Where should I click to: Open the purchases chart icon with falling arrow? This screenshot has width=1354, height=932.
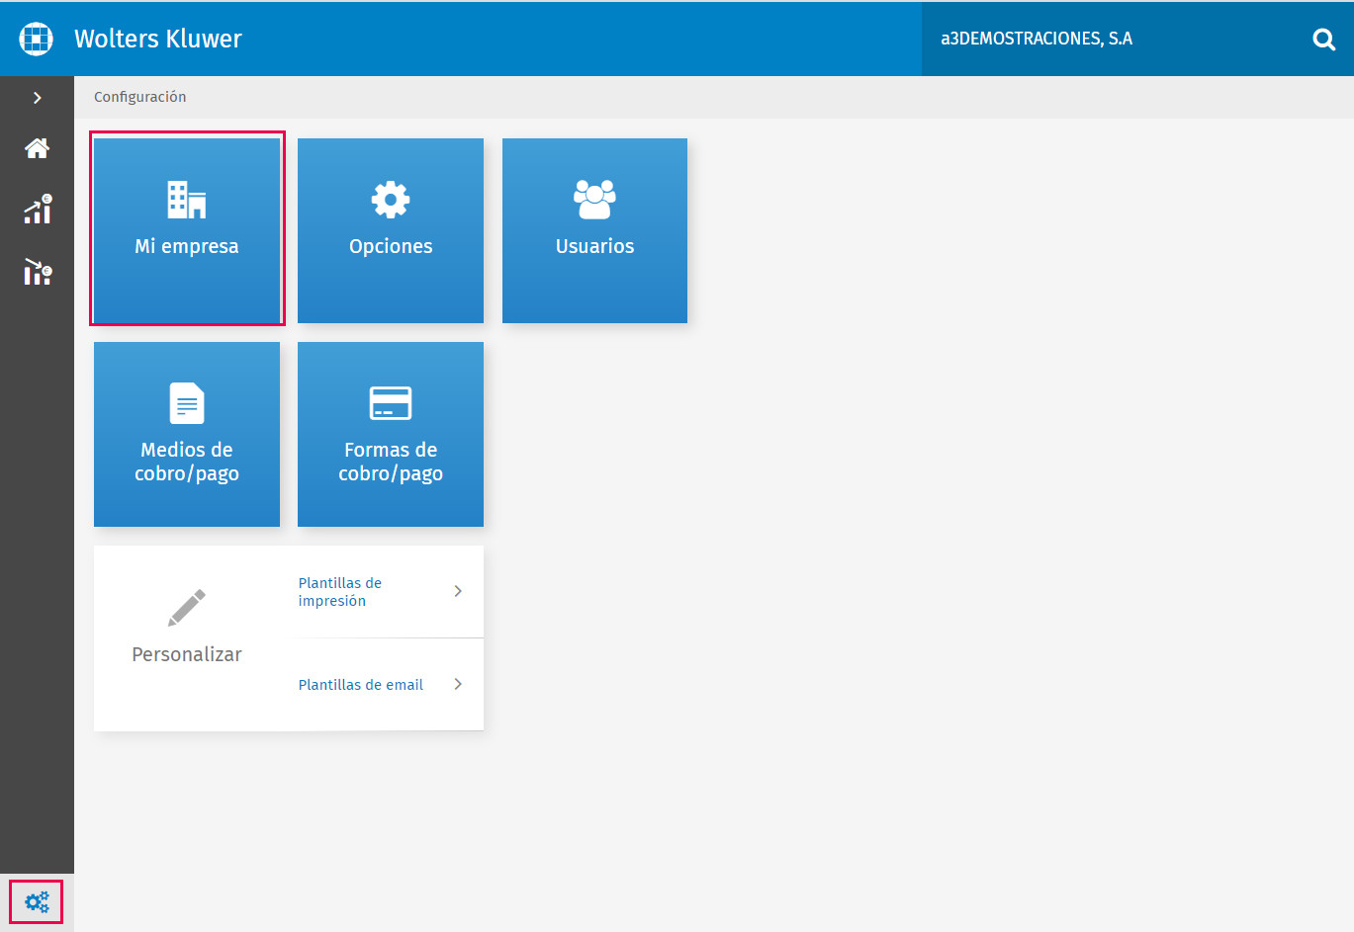(38, 272)
